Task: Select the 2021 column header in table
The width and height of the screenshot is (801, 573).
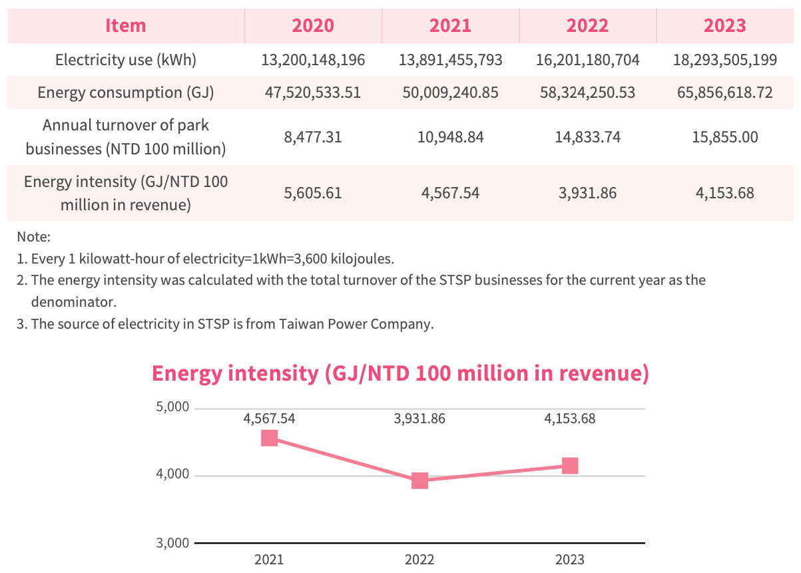Action: tap(451, 26)
